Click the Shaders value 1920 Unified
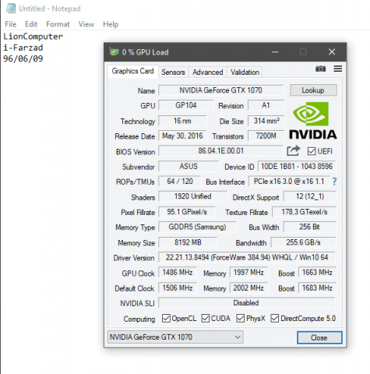This screenshot has width=370, height=374. pos(192,196)
